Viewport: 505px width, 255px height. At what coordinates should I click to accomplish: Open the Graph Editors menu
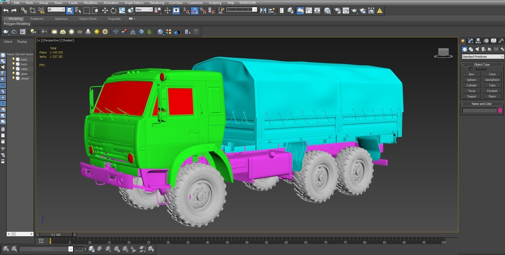click(134, 3)
